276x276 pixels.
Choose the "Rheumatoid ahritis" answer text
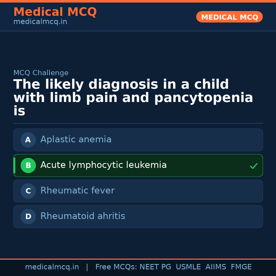click(x=83, y=216)
